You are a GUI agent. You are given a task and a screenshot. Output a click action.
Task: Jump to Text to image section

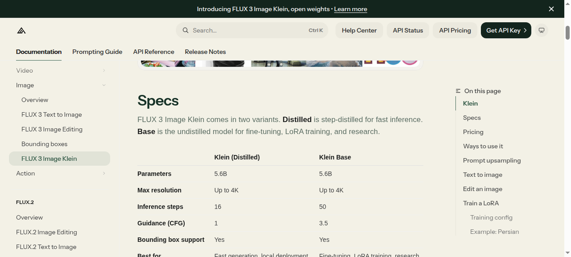tap(482, 175)
